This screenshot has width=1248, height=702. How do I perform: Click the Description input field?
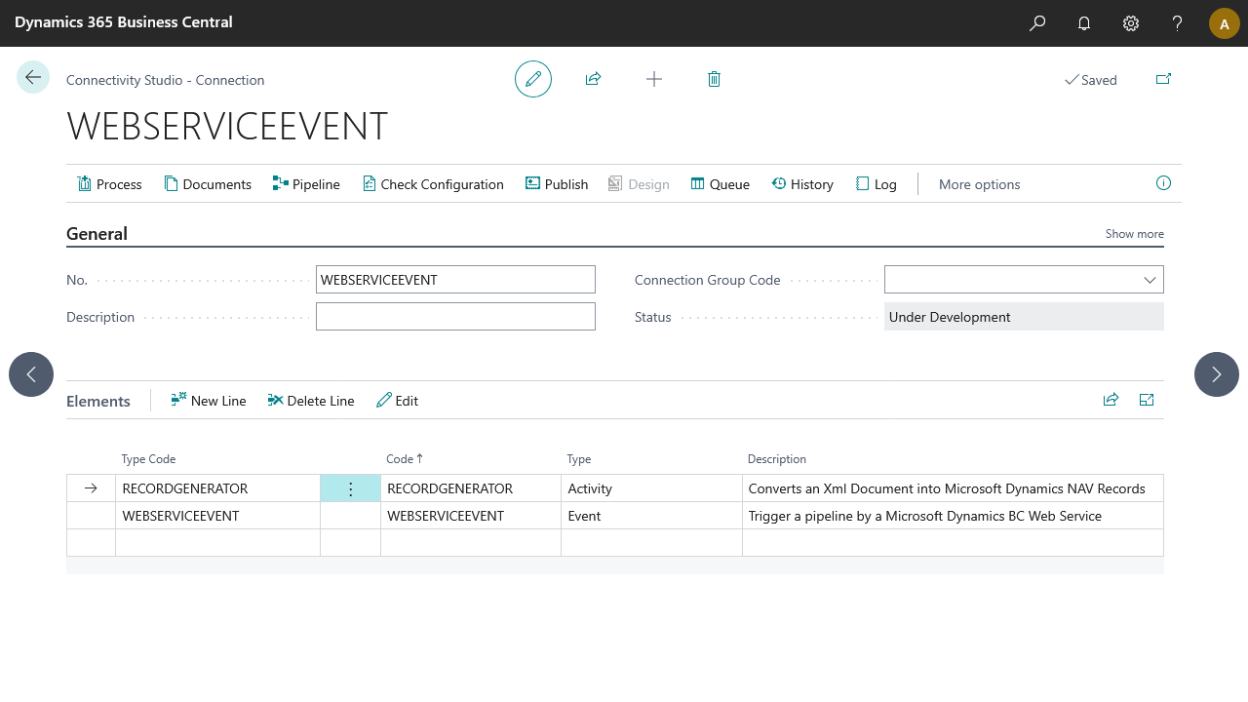click(x=455, y=317)
